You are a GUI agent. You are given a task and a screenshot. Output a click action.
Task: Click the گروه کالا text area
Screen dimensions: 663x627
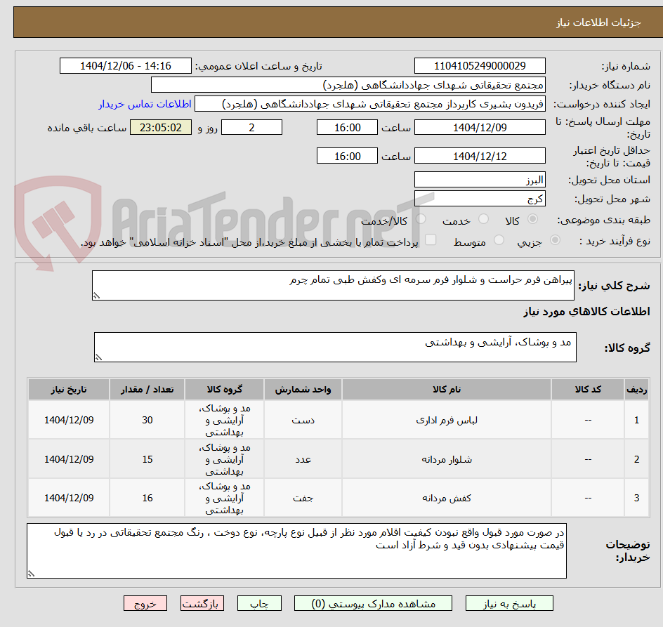point(335,347)
